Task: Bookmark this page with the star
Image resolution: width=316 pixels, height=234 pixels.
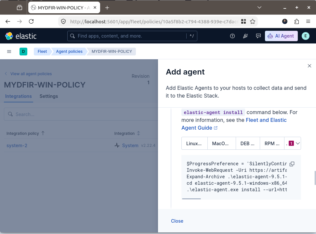Action: coord(253,21)
